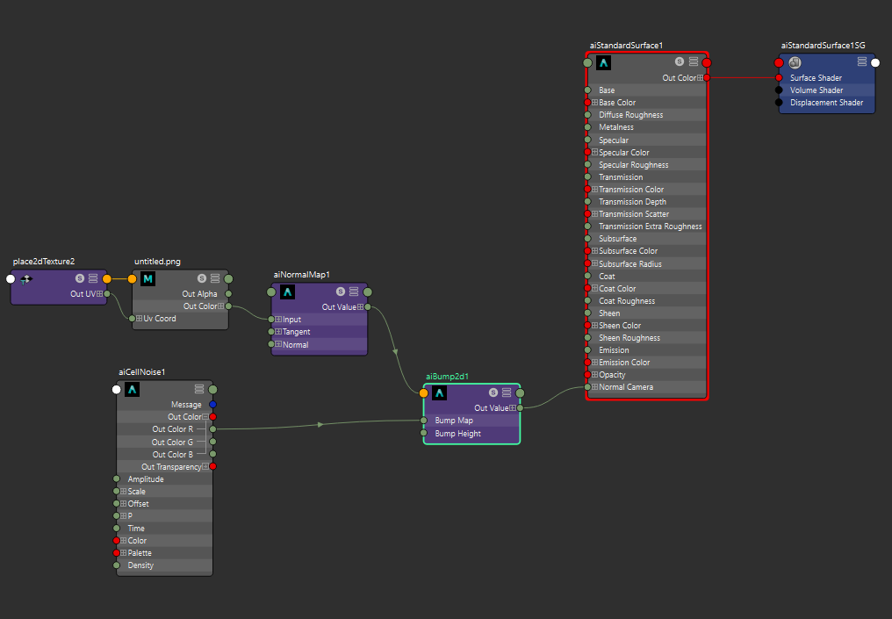Screen dimensions: 892x619
Task: Click the place2dTexture2 node icon
Action: click(26, 279)
